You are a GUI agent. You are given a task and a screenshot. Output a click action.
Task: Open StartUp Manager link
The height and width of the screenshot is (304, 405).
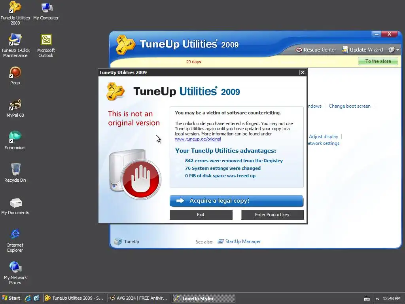point(243,241)
